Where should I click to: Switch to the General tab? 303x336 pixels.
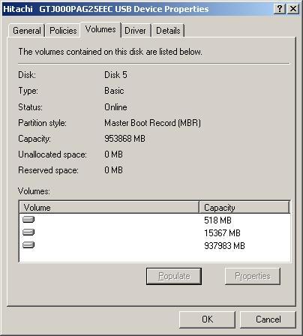pos(27,31)
